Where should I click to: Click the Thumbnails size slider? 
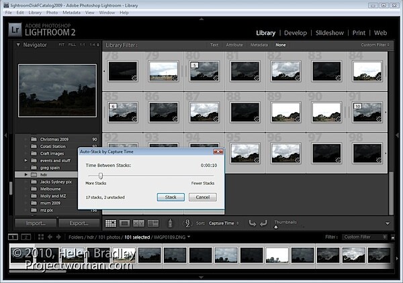pos(276,227)
